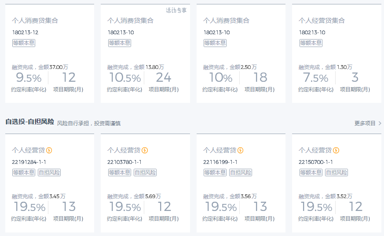Click the 活动专享 badge
The width and height of the screenshot is (384, 236).
coord(176,10)
